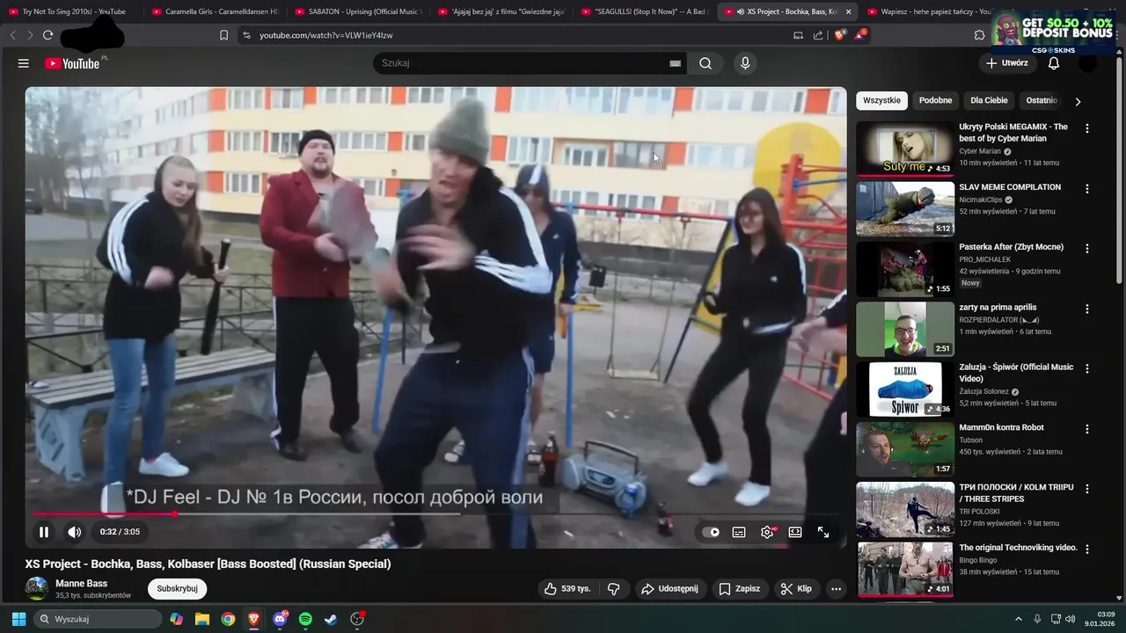Pause the video playback

click(x=44, y=532)
